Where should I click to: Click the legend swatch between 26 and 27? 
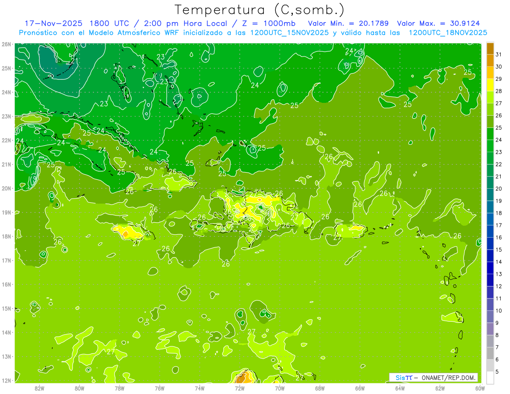(490, 109)
